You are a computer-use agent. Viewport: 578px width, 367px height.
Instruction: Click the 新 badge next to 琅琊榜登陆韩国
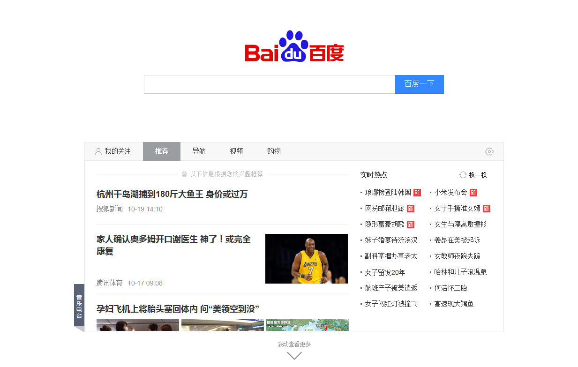coord(417,193)
